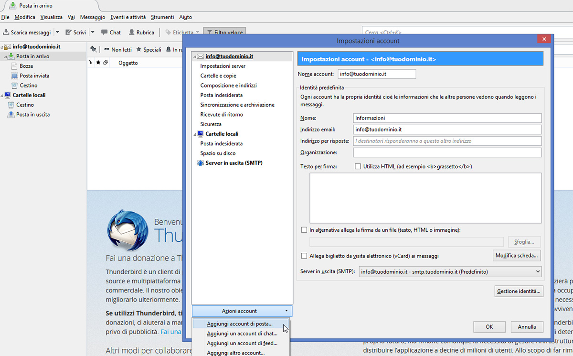Image resolution: width=573 pixels, height=356 pixels.
Task: Toggle the Speciali quick filter
Action: click(149, 49)
